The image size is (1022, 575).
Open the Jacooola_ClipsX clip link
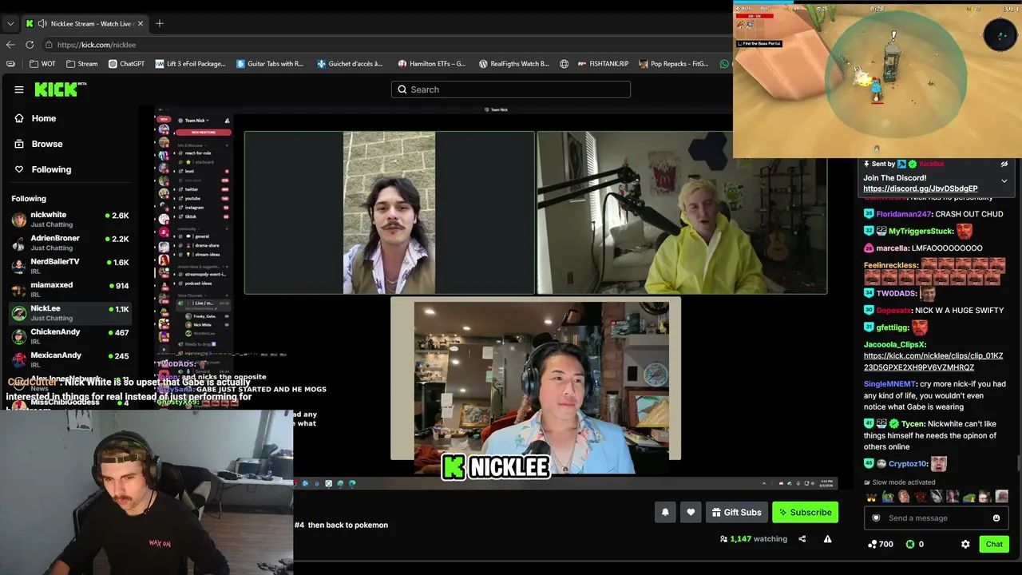point(933,362)
